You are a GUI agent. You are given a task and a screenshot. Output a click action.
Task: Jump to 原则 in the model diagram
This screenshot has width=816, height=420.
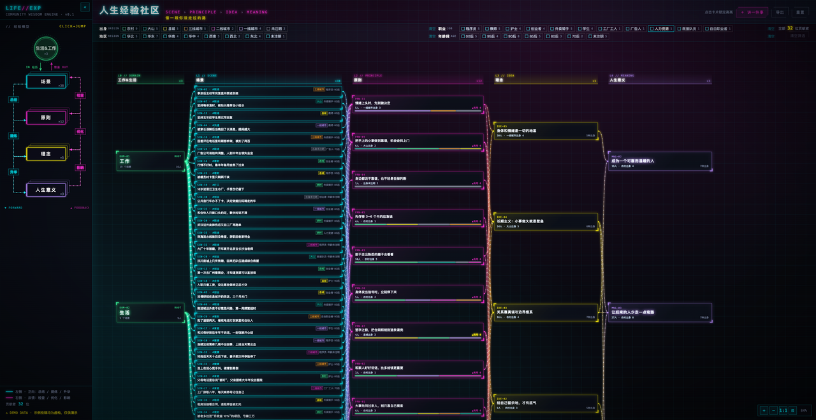[x=46, y=117]
